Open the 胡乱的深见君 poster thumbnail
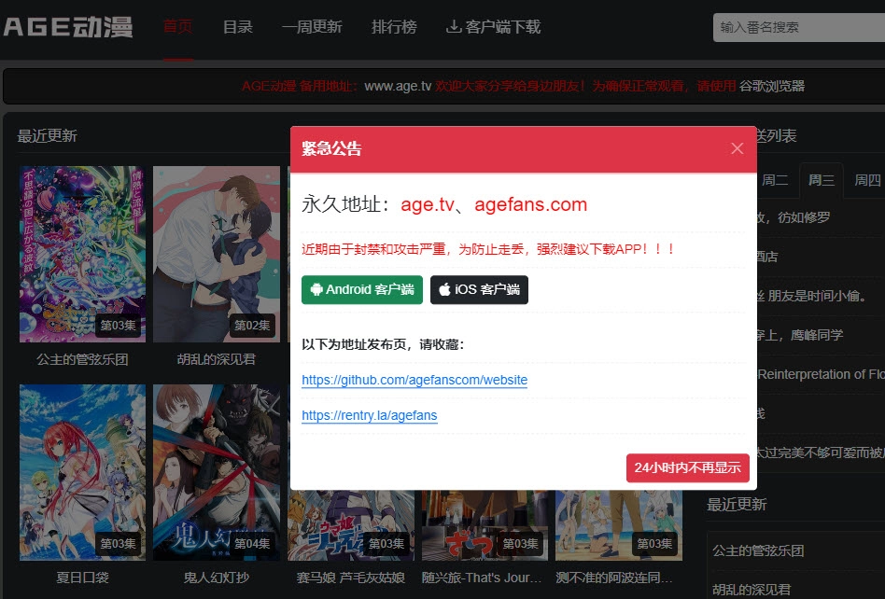 coord(217,254)
